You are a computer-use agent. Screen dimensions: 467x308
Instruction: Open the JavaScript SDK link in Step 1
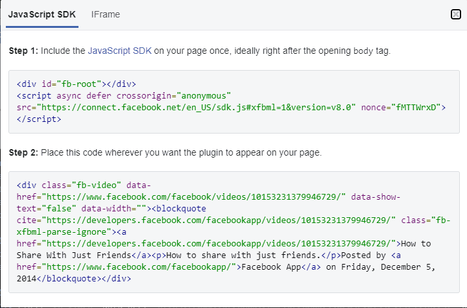[x=120, y=51]
